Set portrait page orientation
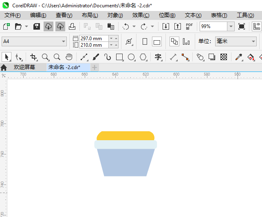Image resolution: width=262 pixels, height=217 pixels. [145, 41]
